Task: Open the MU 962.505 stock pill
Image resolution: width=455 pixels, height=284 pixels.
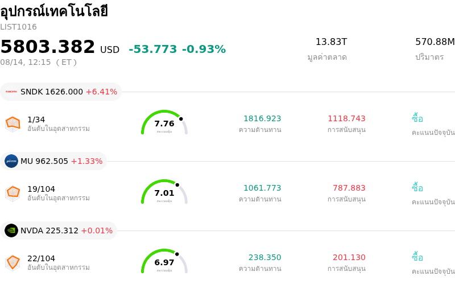Action: [53, 161]
